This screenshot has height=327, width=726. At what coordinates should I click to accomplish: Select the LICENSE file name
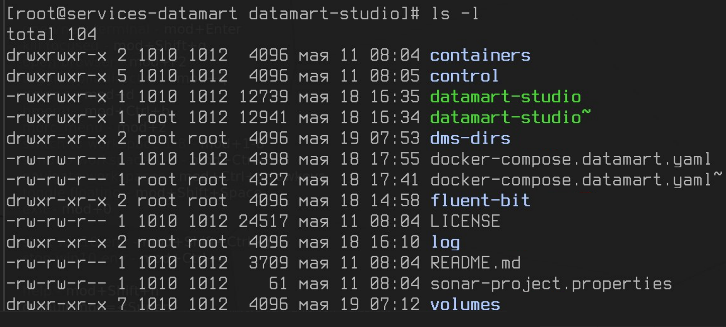[465, 221]
